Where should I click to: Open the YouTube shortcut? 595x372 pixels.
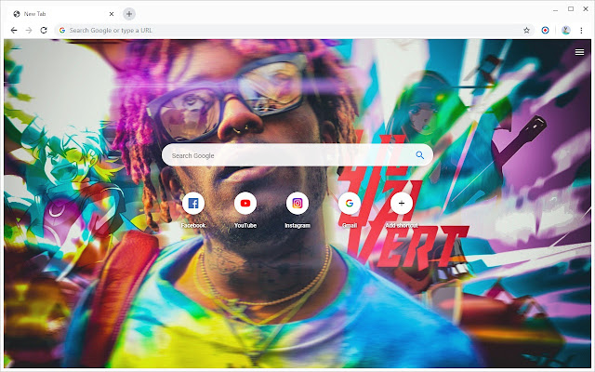[245, 204]
